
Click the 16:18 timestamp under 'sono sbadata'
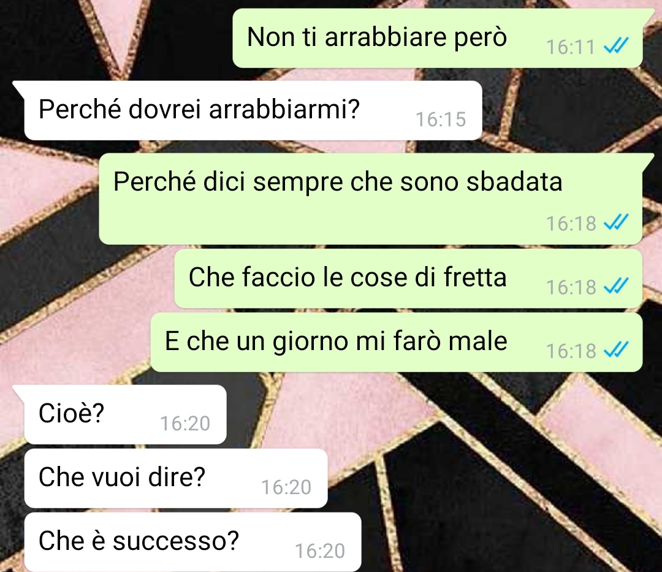coord(571,223)
